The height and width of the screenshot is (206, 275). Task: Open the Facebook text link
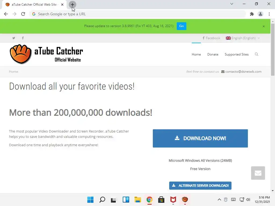211,38
